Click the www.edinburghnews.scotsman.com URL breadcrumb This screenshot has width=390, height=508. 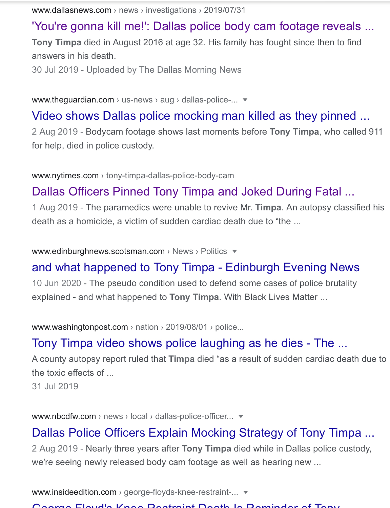(98, 251)
